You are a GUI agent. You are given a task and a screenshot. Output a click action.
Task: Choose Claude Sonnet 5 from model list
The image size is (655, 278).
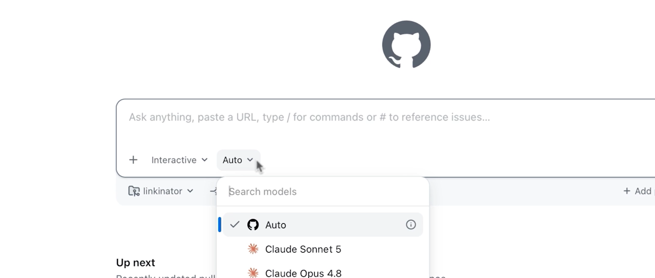tap(323, 249)
